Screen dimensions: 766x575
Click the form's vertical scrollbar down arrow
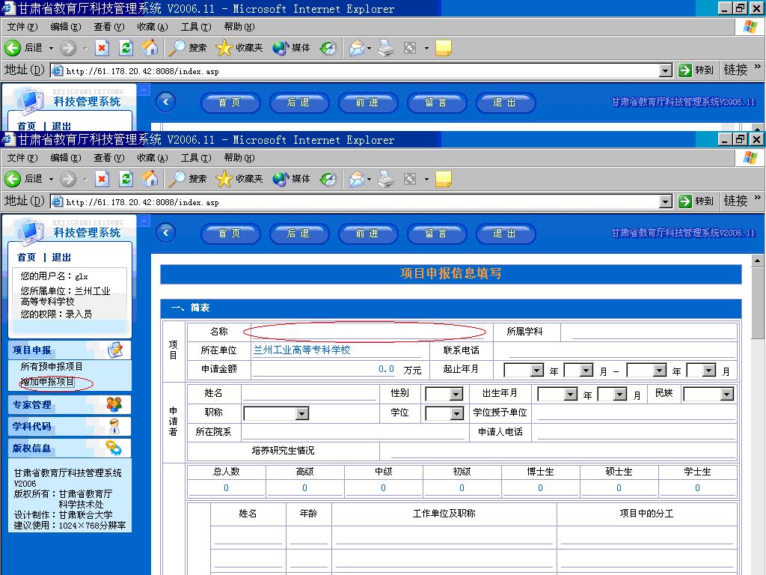point(757,570)
